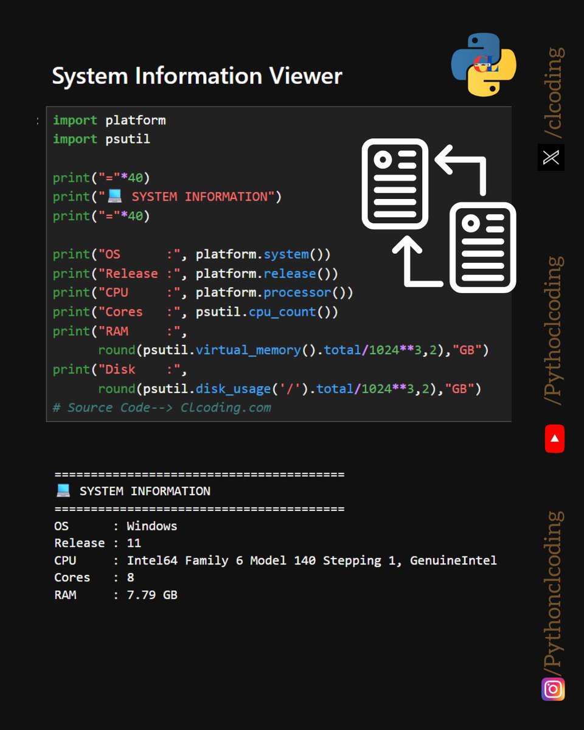
Task: Click the CPU Intel64 Family output line
Action: tap(276, 560)
